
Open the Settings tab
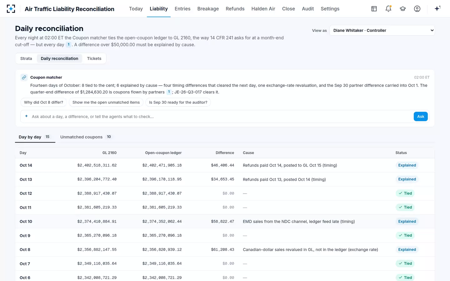(330, 9)
